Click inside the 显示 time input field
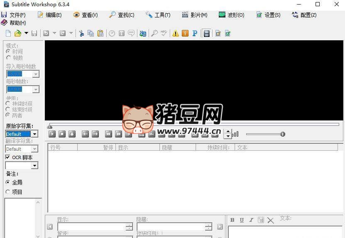 [x=92, y=227]
